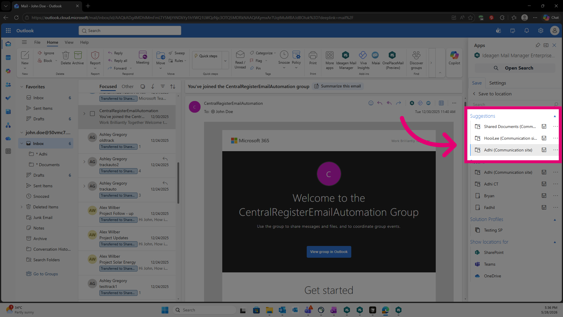Forward the message using header arrow icon

[x=398, y=103]
